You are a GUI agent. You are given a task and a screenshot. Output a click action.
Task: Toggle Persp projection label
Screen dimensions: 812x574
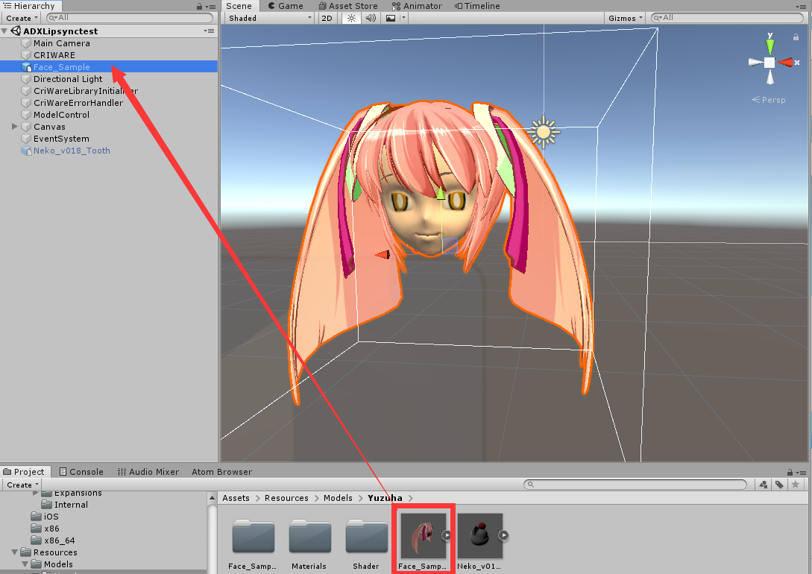click(x=769, y=100)
